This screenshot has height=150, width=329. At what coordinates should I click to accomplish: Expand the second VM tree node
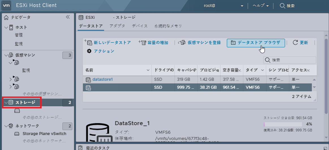click(10, 79)
